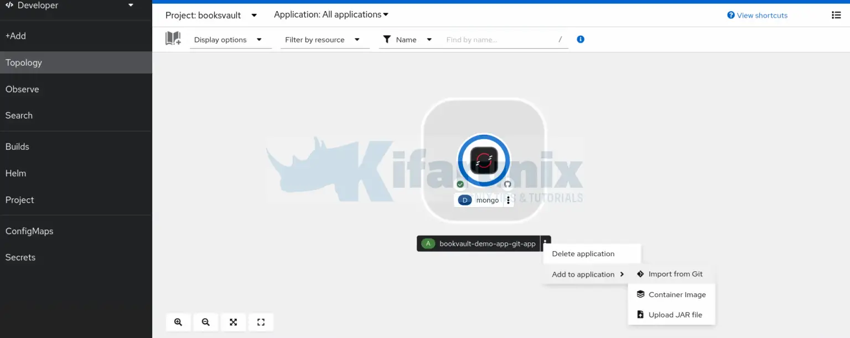
Task: Open the Project booksvault dropdown
Action: click(x=211, y=15)
